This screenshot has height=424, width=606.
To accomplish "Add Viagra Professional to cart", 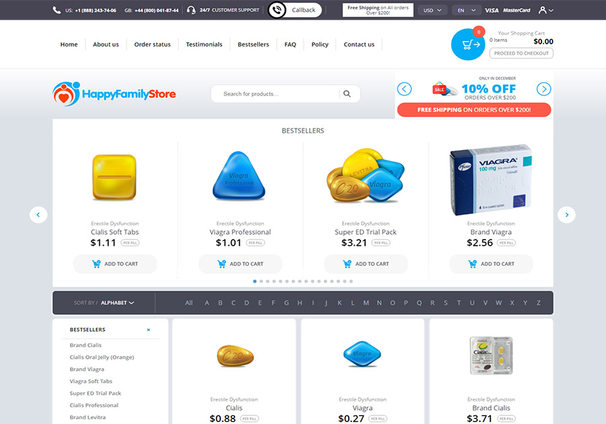I will (x=240, y=264).
